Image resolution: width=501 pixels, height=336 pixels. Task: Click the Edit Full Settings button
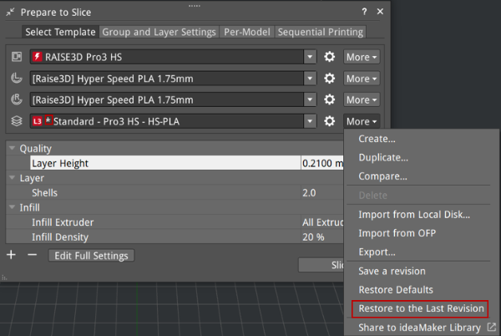coord(91,255)
